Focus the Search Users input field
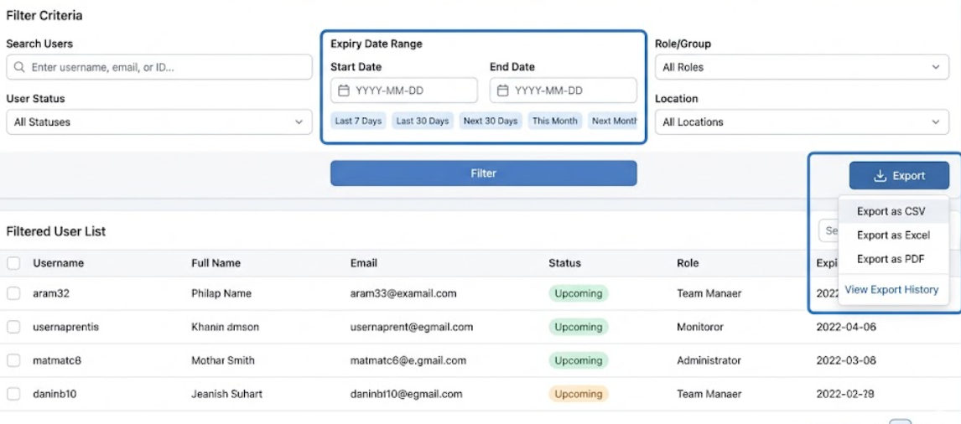The width and height of the screenshot is (961, 424). click(x=159, y=67)
